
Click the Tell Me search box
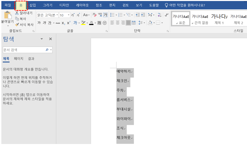(185, 5)
